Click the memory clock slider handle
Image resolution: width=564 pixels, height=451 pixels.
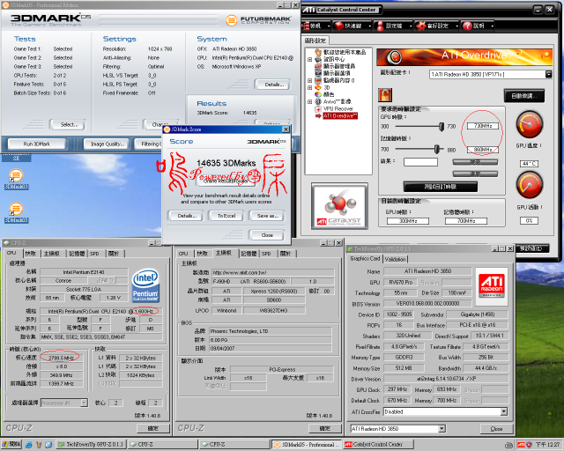[x=437, y=149]
